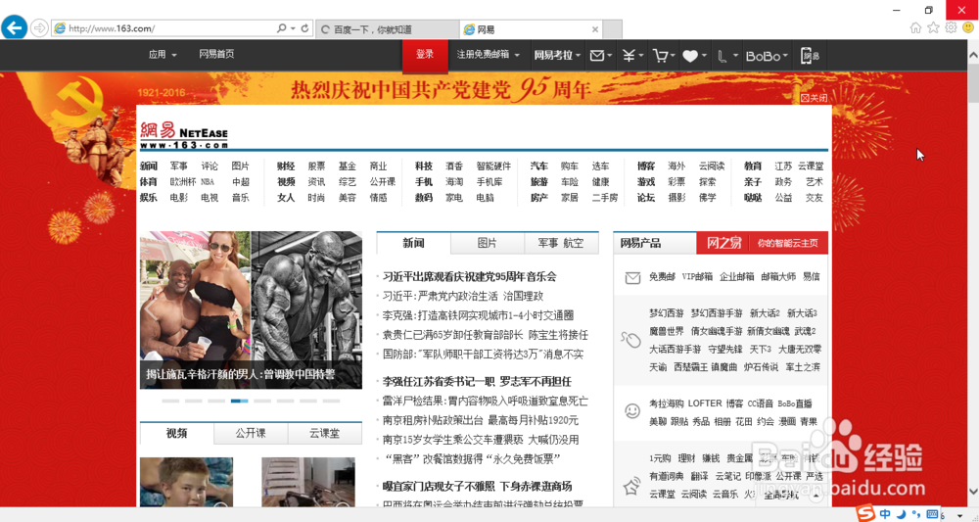Go back with the browser back arrow
This screenshot has height=522, width=979.
pyautogui.click(x=15, y=27)
